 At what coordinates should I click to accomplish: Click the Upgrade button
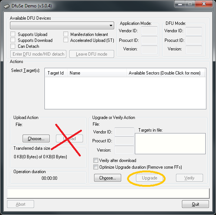pos(149,178)
